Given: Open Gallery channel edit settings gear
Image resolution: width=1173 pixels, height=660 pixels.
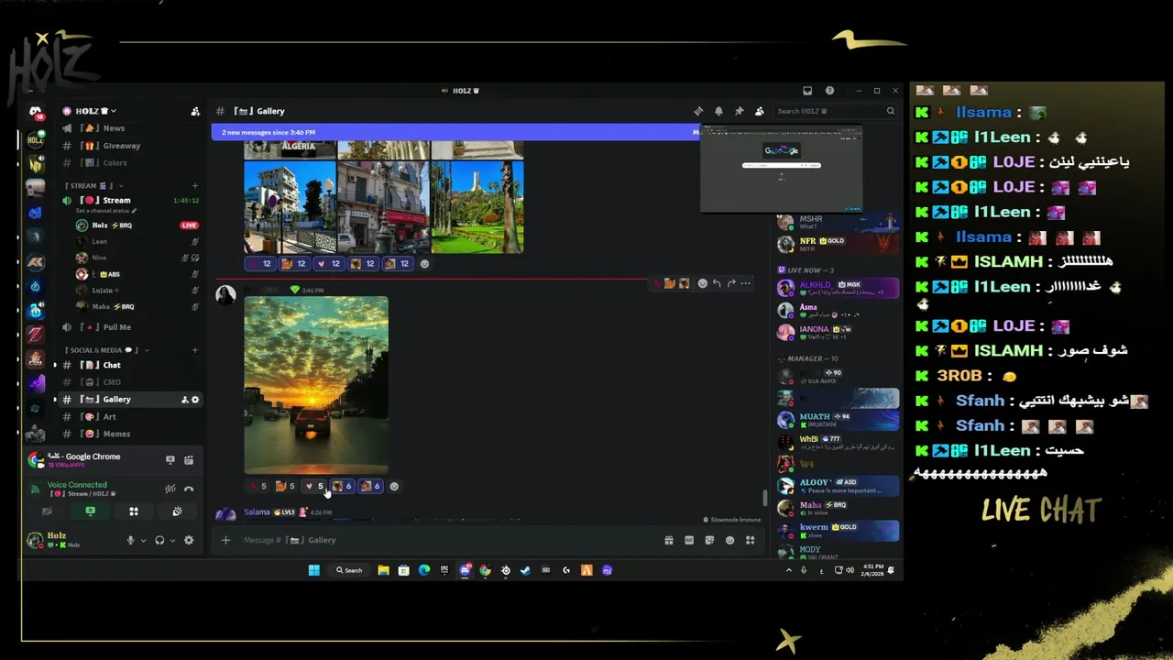Looking at the screenshot, I should [195, 400].
